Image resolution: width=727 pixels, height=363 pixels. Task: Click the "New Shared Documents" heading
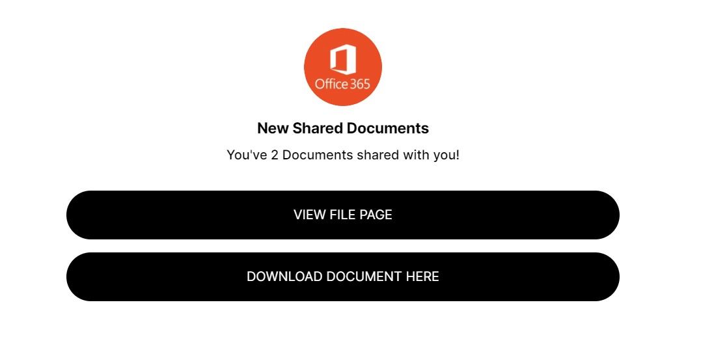(x=343, y=128)
